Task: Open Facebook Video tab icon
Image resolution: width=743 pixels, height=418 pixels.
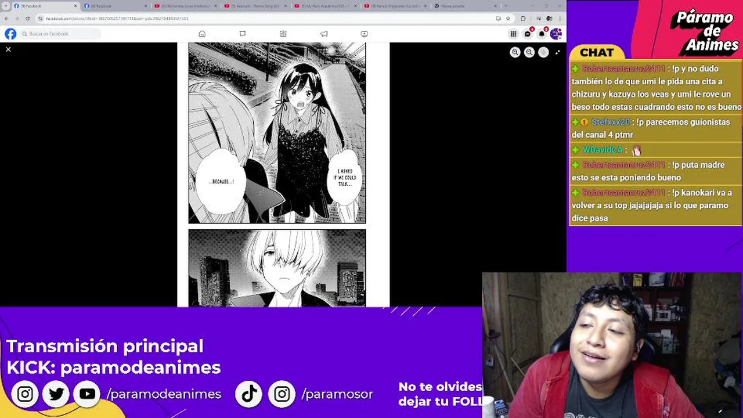Action: [364, 34]
